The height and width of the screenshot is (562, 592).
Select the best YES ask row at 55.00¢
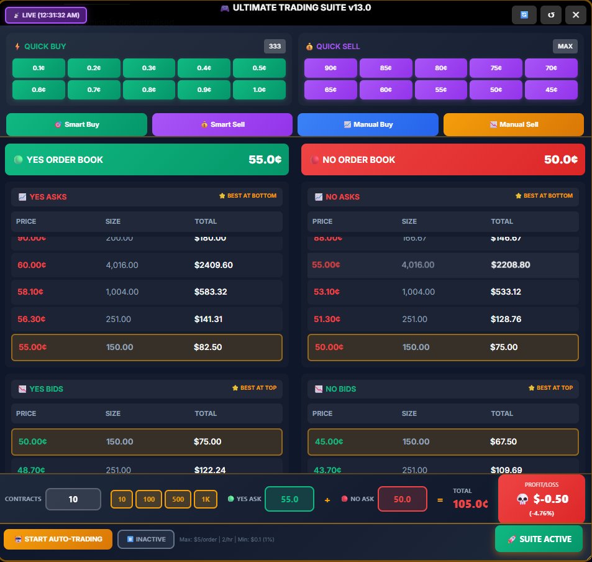[x=147, y=348]
